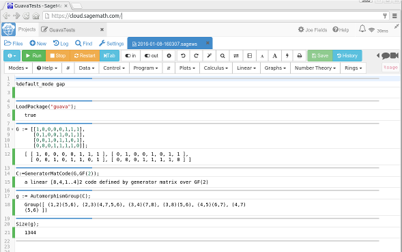
Task: Click the SageMath logo icon
Action: 8,29
